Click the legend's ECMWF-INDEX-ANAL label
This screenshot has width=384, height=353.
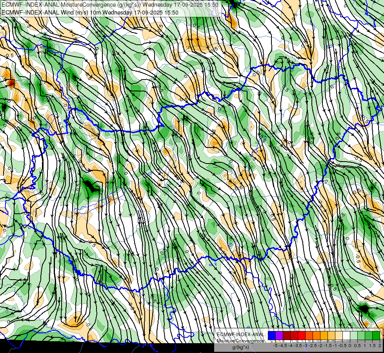pyautogui.click(x=240, y=335)
